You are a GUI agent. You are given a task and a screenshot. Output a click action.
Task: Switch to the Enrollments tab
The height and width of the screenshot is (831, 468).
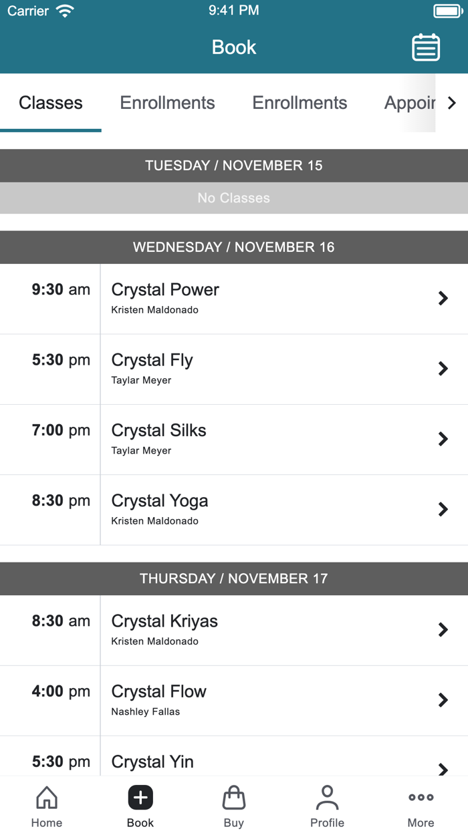[166, 103]
